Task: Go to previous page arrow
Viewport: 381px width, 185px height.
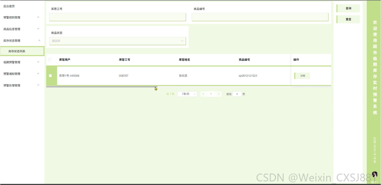Action: [x=203, y=94]
